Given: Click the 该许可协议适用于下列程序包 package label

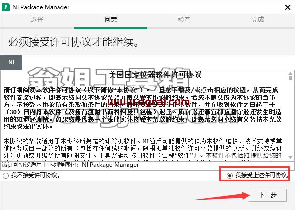Looking at the screenshot, I should (x=70, y=165).
